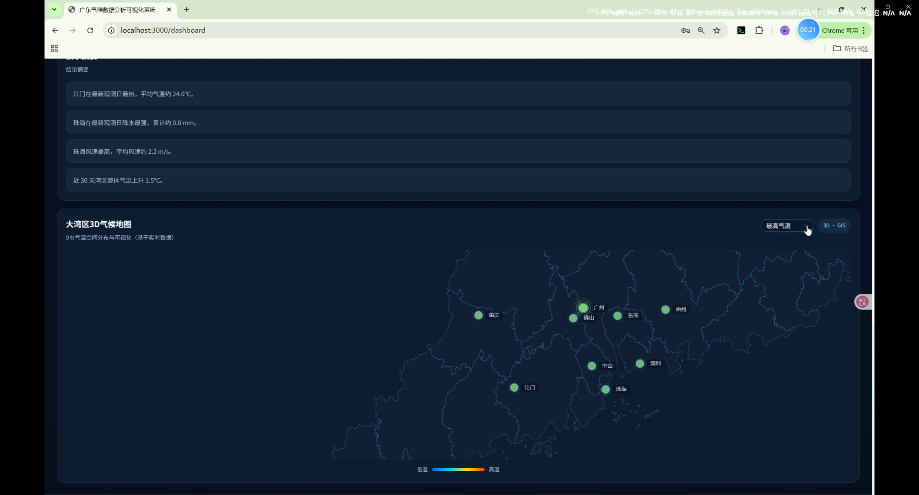
Task: Click the 广州 city marker on map
Action: [x=583, y=308]
